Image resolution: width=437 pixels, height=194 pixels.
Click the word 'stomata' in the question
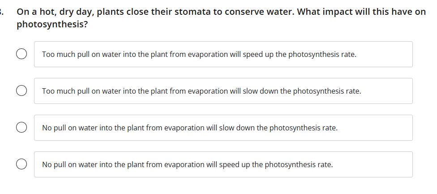(x=194, y=12)
